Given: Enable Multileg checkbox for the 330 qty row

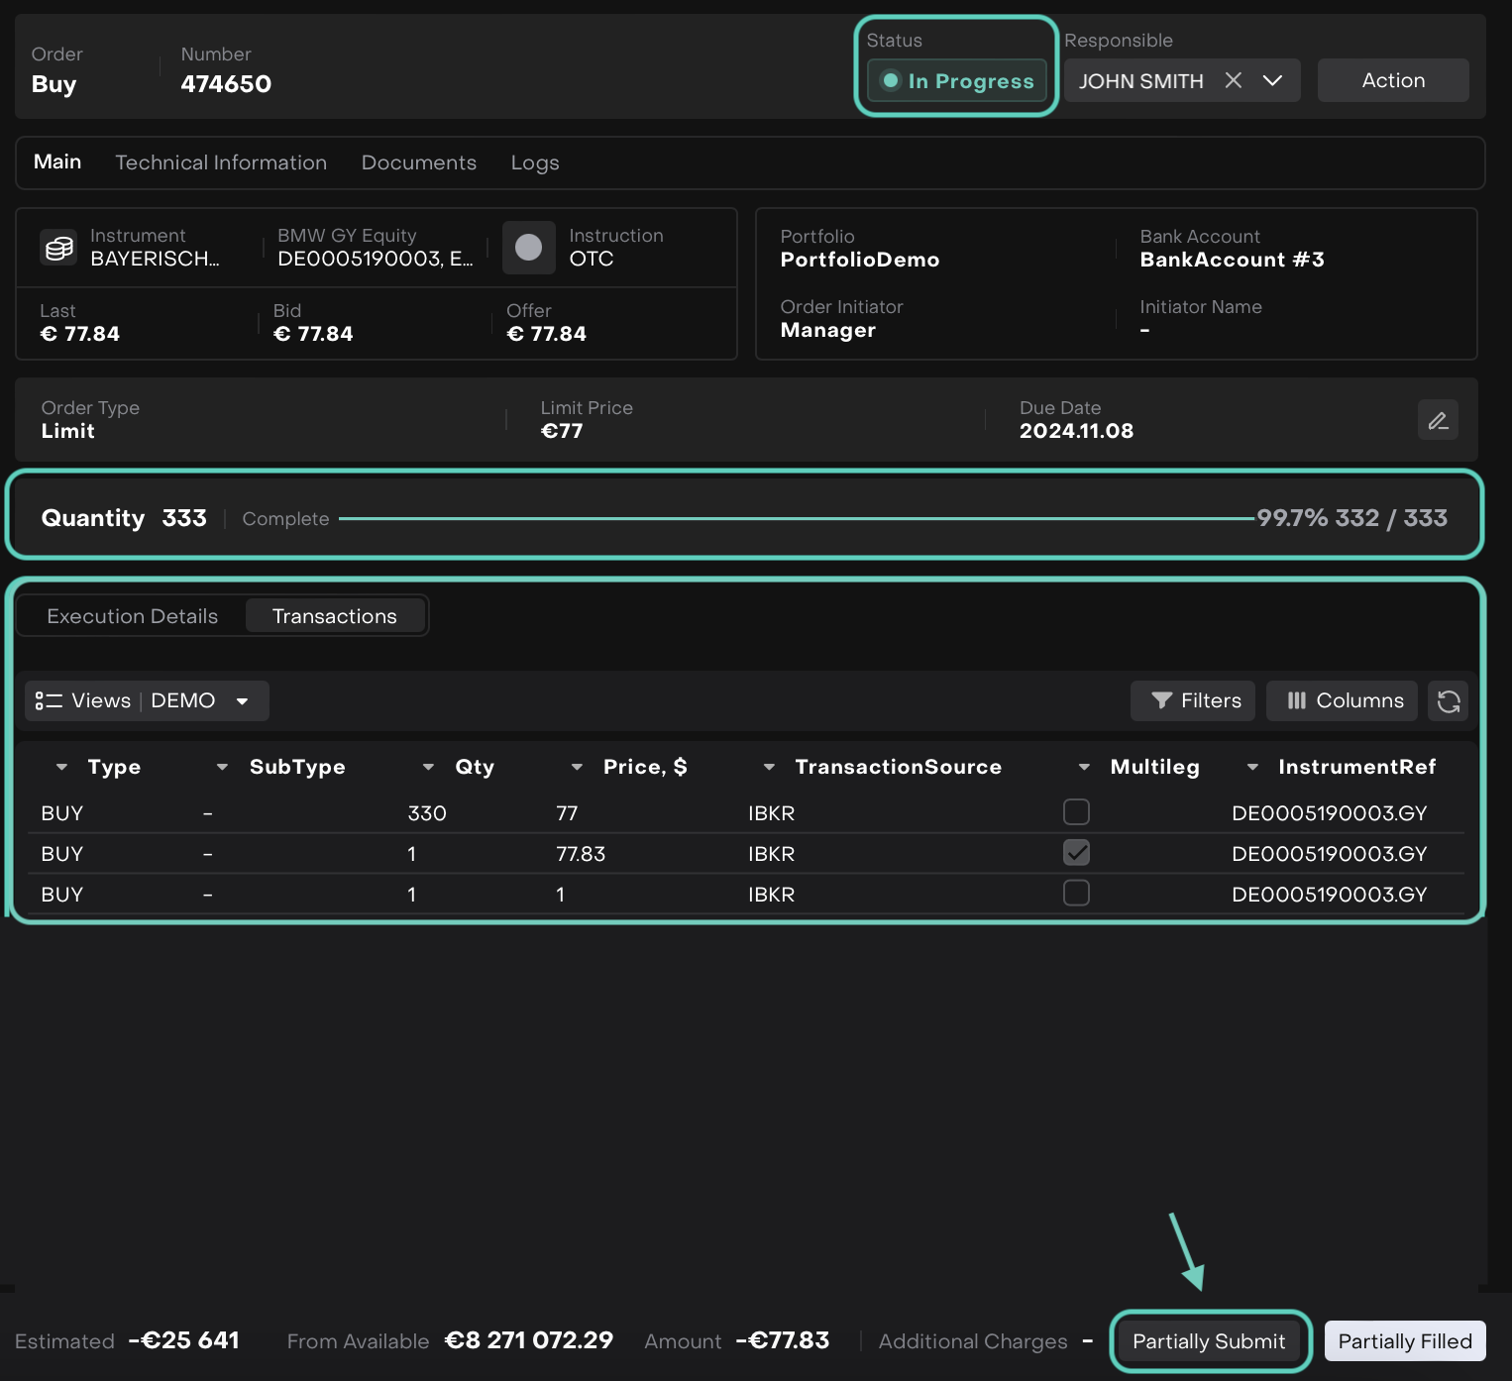Looking at the screenshot, I should [1076, 812].
